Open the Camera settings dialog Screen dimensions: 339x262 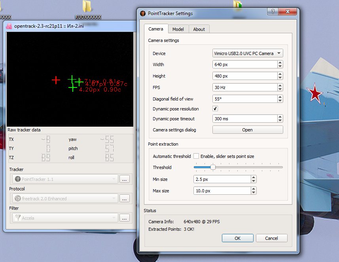point(248,130)
